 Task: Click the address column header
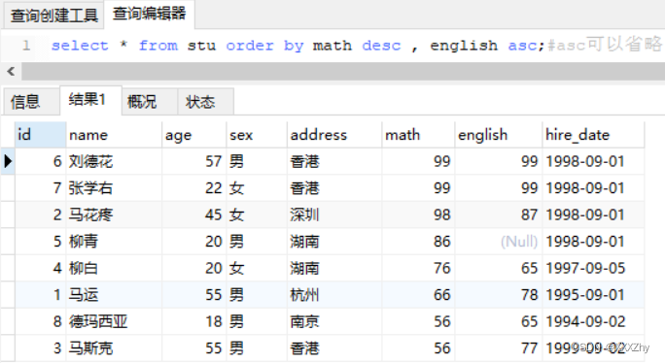[x=334, y=135]
